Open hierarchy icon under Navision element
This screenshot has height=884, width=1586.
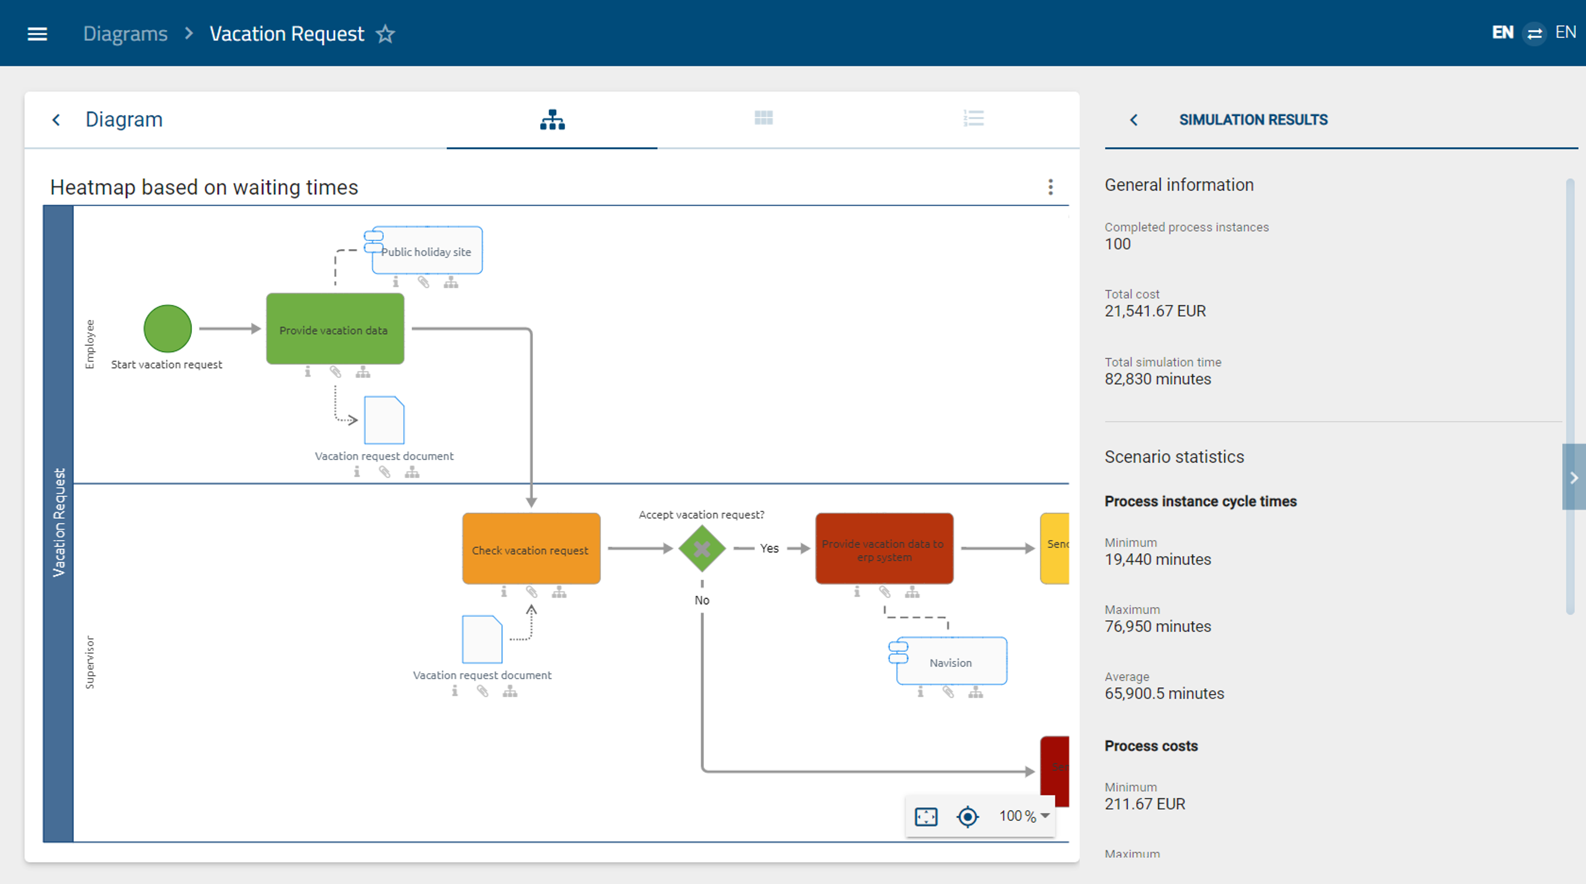(975, 693)
